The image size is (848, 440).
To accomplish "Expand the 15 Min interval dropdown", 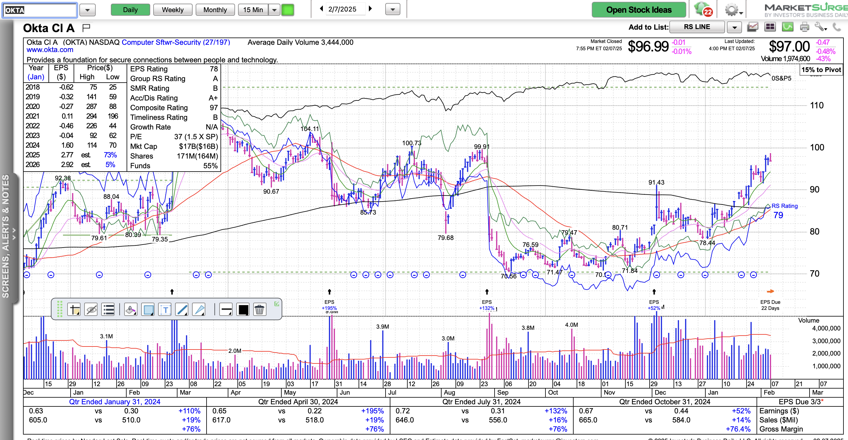I will [274, 10].
